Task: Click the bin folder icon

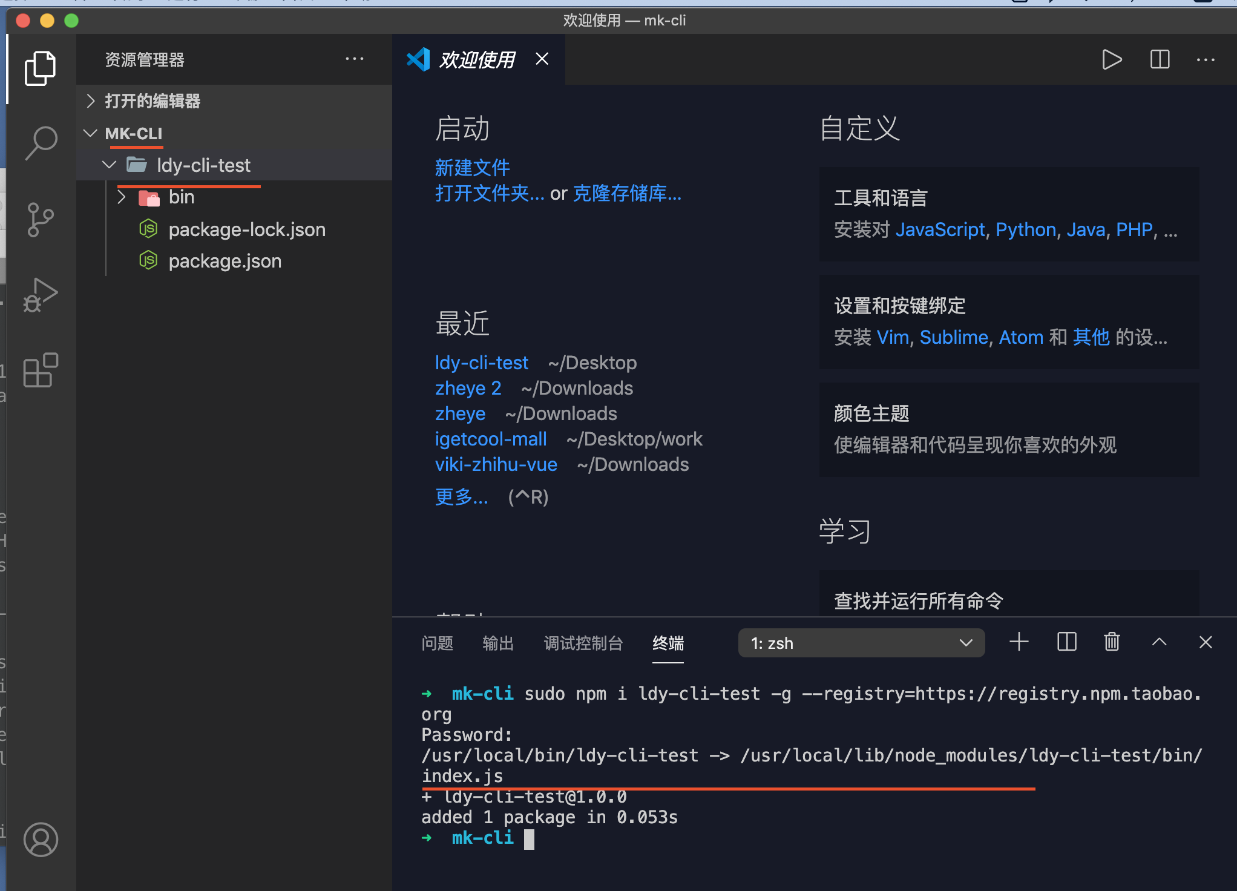Action: click(x=149, y=197)
